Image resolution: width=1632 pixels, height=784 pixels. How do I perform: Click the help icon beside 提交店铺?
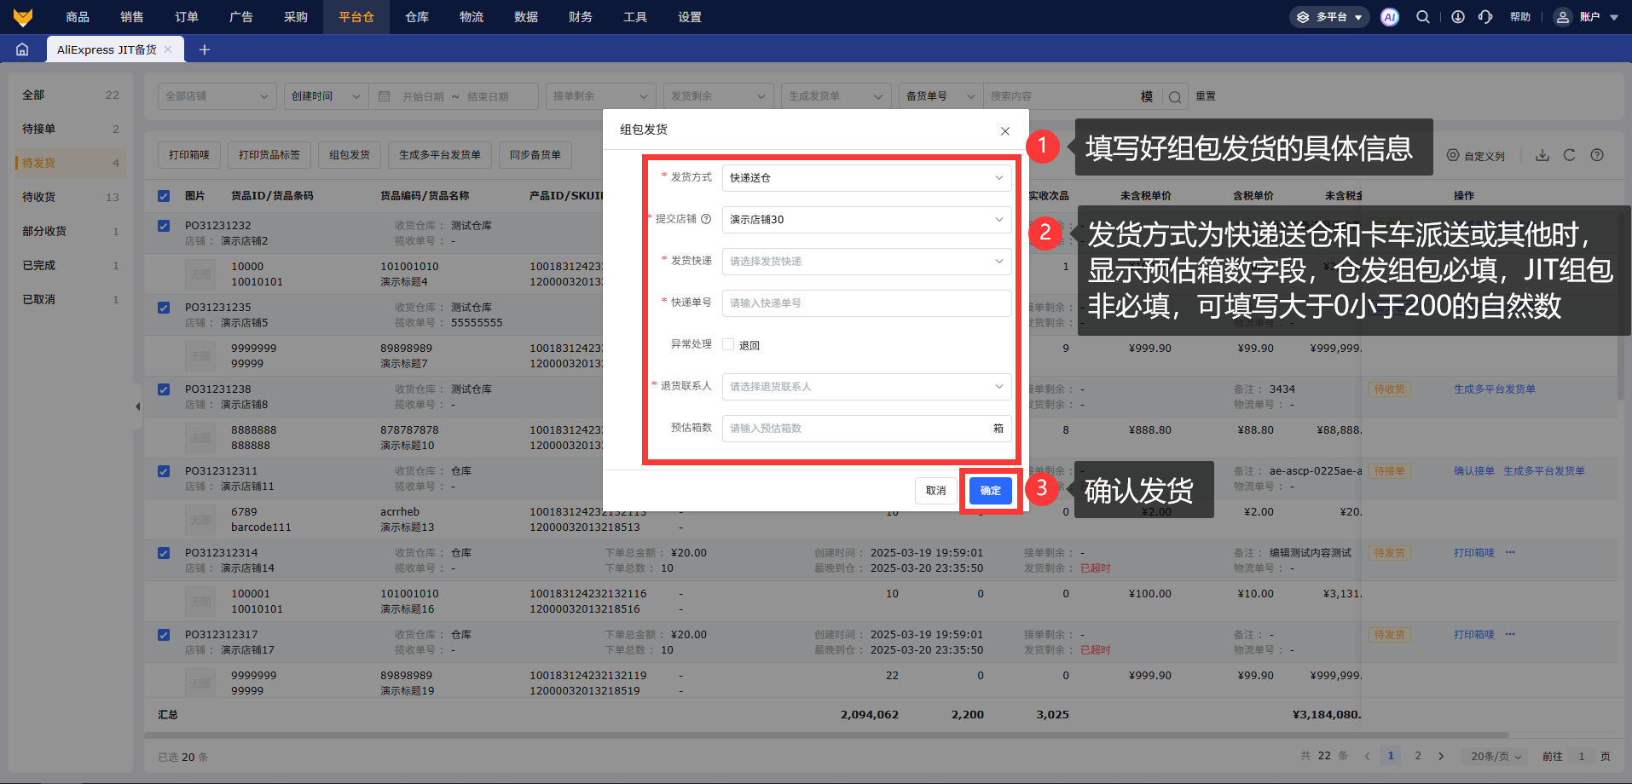click(706, 219)
